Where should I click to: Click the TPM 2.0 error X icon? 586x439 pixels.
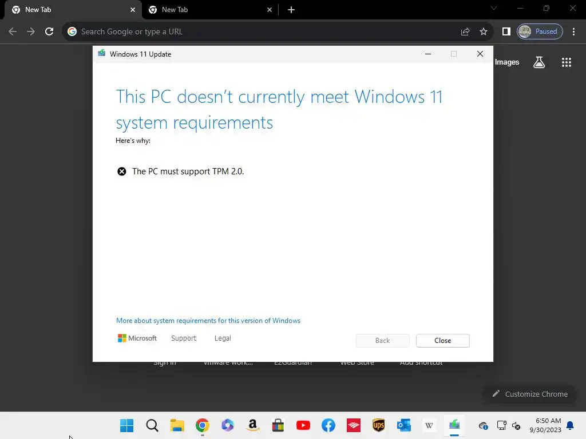122,171
